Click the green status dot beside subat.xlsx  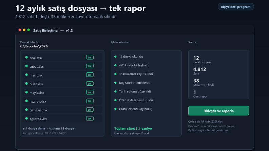tap(26, 66)
